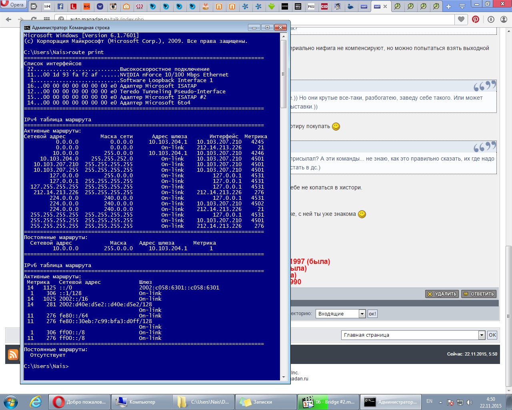
Task: Open the Windows Start menu
Action: 11,402
